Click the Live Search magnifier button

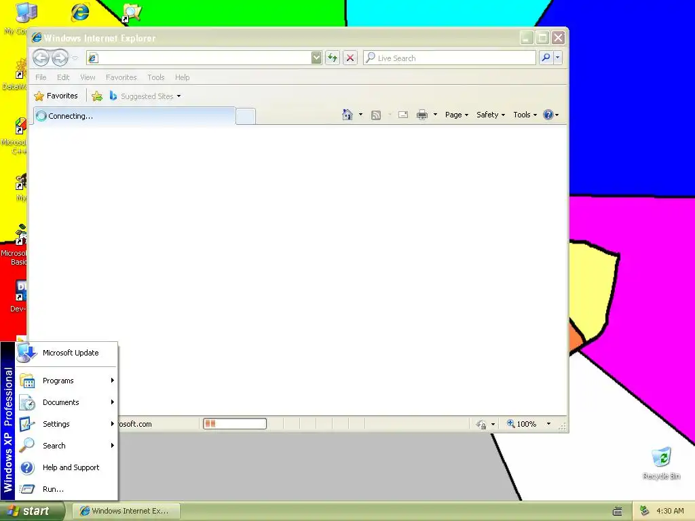point(546,58)
